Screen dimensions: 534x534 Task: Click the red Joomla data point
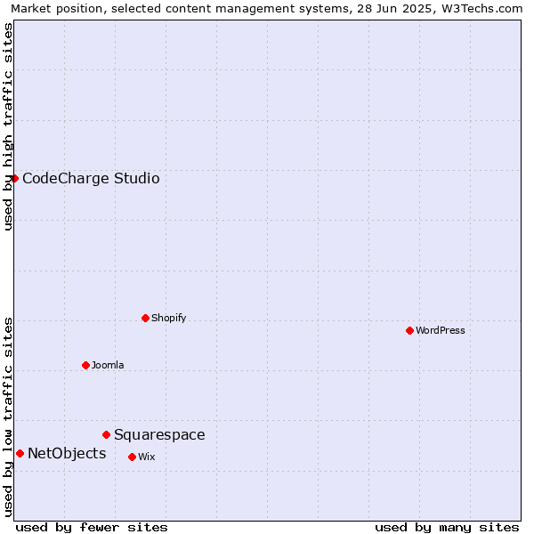click(85, 365)
